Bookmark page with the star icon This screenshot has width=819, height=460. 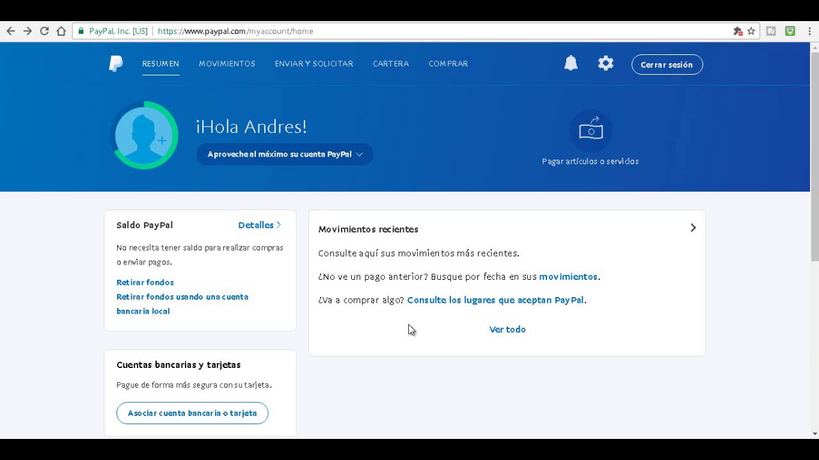pyautogui.click(x=751, y=31)
